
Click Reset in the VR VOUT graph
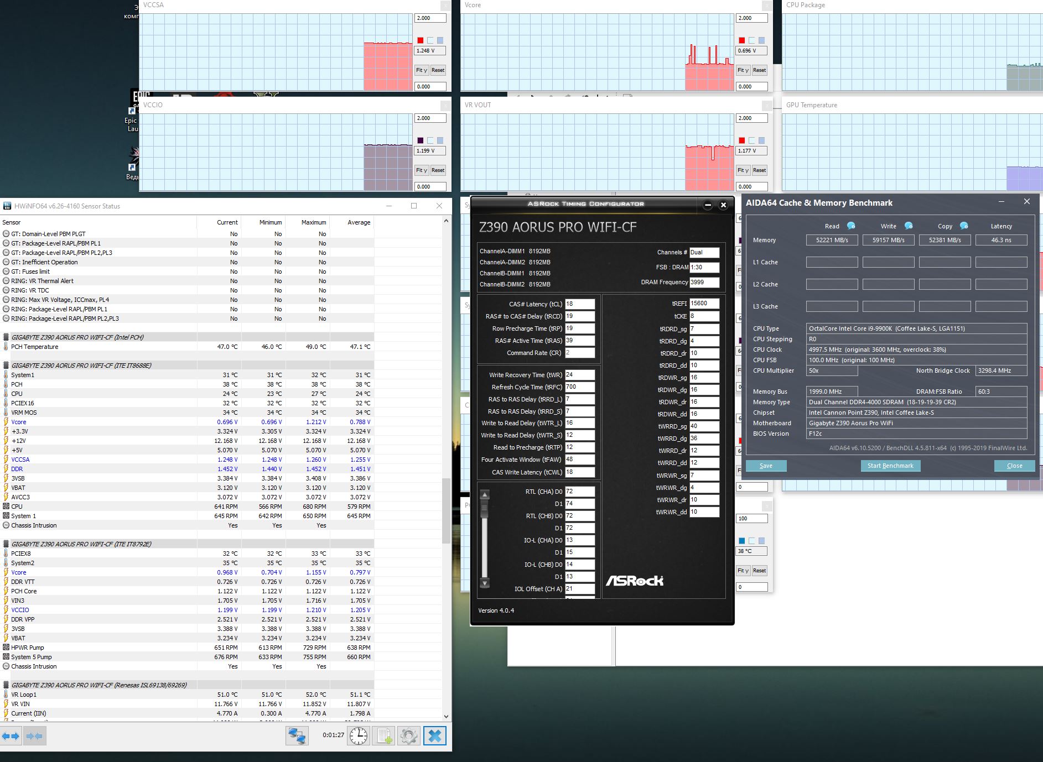pos(760,170)
